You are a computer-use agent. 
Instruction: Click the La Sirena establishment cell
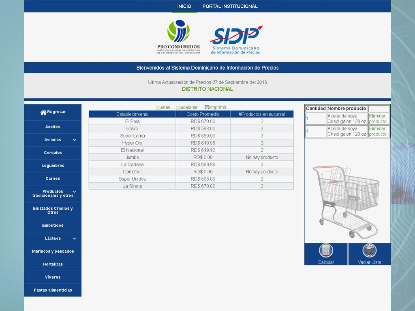(133, 186)
